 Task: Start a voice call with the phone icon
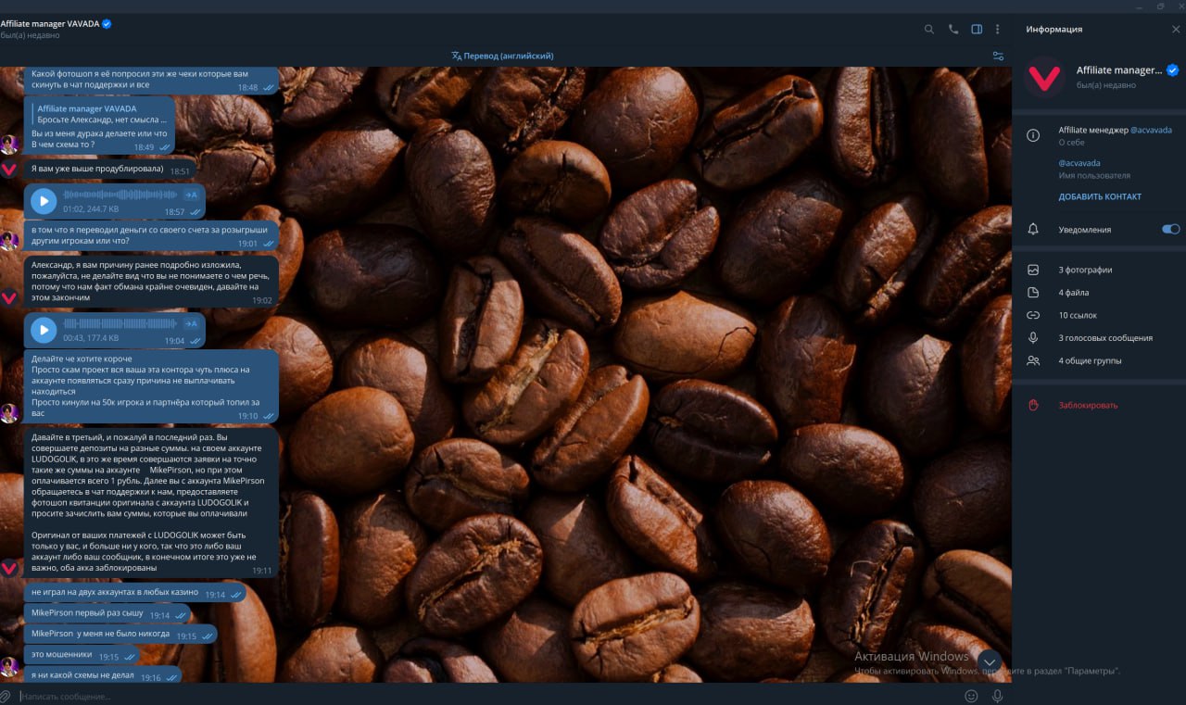pos(953,29)
